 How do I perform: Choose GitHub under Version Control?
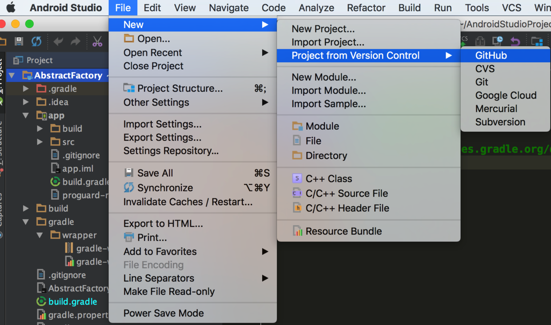coord(491,55)
